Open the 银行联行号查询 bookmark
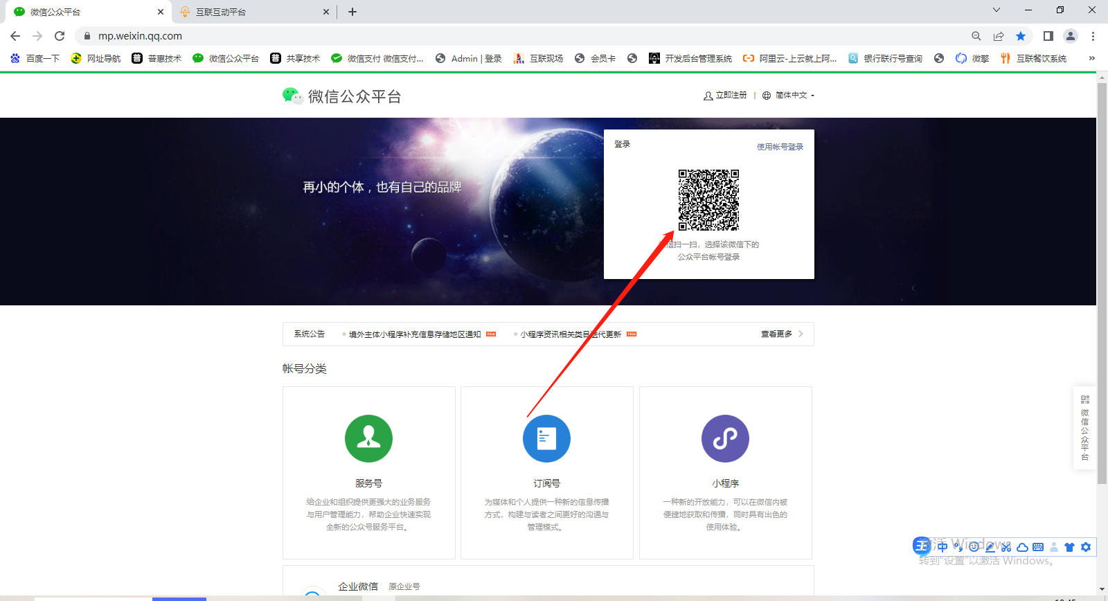The width and height of the screenshot is (1108, 601). pos(886,58)
